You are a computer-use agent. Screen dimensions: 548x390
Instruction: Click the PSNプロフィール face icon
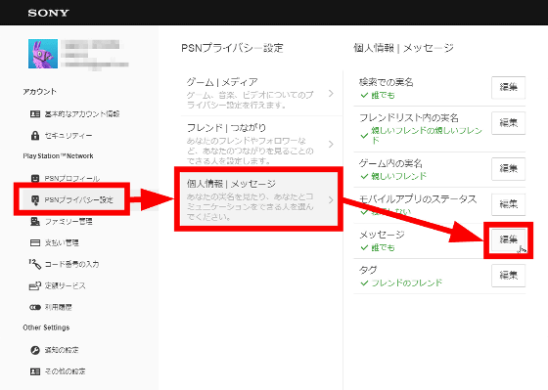[35, 179]
